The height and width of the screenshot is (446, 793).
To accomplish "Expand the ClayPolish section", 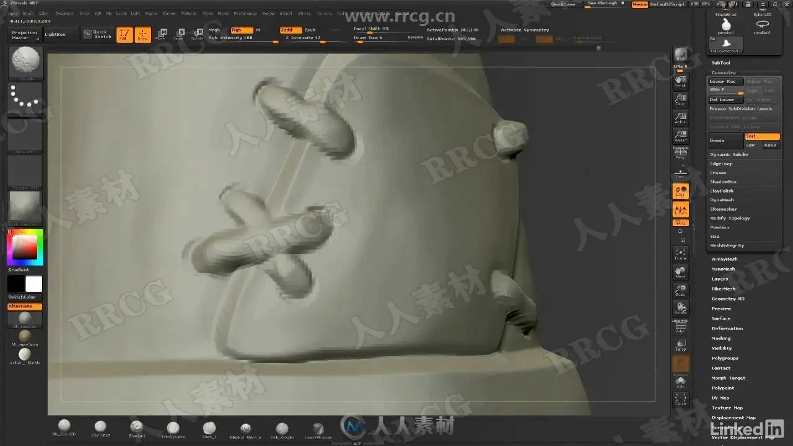I will (x=722, y=191).
